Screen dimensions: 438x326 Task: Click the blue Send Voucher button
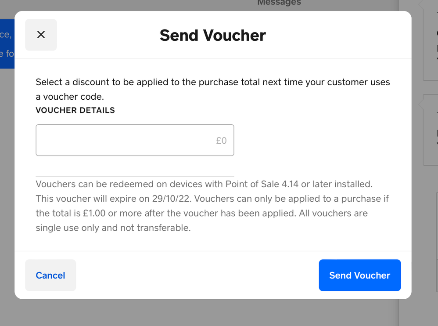coord(359,275)
